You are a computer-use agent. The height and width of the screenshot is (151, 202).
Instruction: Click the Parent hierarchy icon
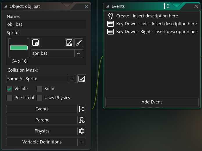(x=82, y=120)
